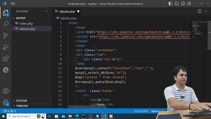The image size is (211, 119).
Task: Open editor More Actions ellipsis
Action: tap(206, 11)
